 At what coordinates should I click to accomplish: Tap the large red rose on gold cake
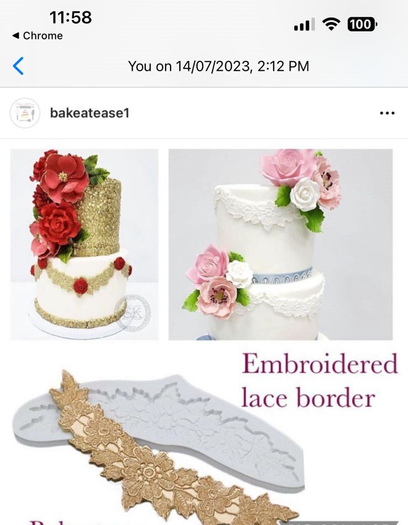[x=59, y=222]
